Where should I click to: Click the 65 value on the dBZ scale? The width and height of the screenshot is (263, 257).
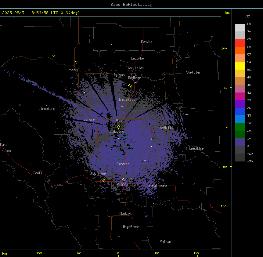[x=249, y=39]
